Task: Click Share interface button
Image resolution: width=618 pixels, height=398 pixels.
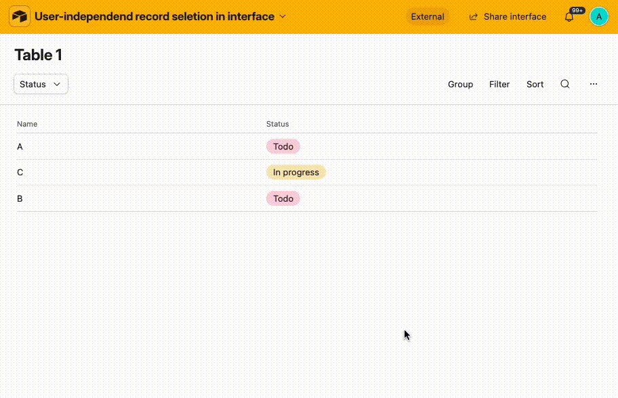Action: pyautogui.click(x=508, y=16)
